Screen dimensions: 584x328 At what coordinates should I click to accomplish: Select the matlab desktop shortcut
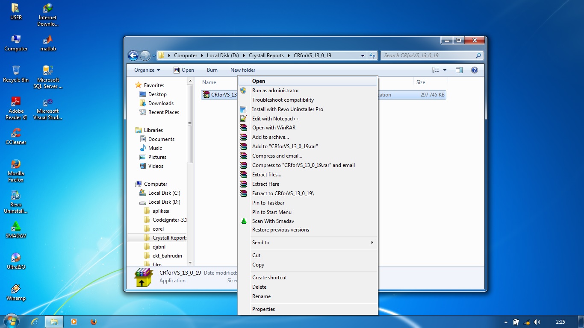48,43
